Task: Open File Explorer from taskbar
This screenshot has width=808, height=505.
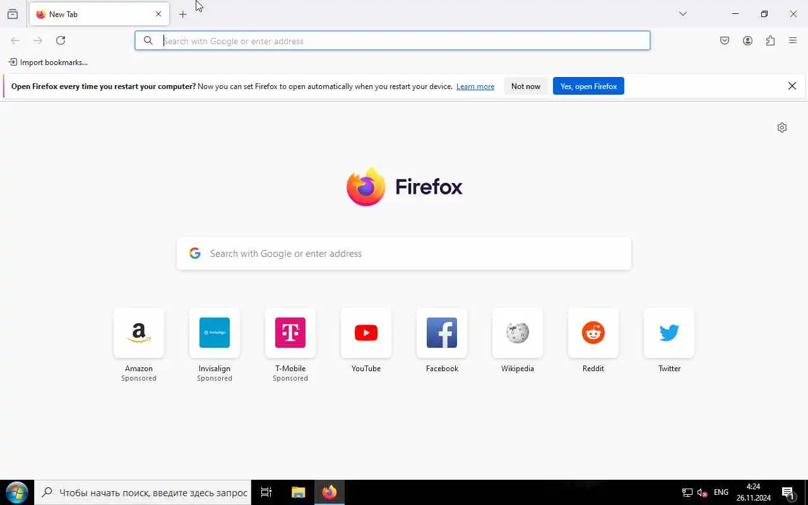Action: pyautogui.click(x=298, y=492)
